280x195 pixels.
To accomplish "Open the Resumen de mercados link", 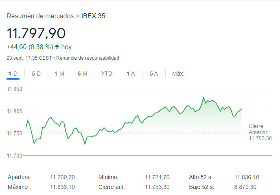I will click(40, 16).
